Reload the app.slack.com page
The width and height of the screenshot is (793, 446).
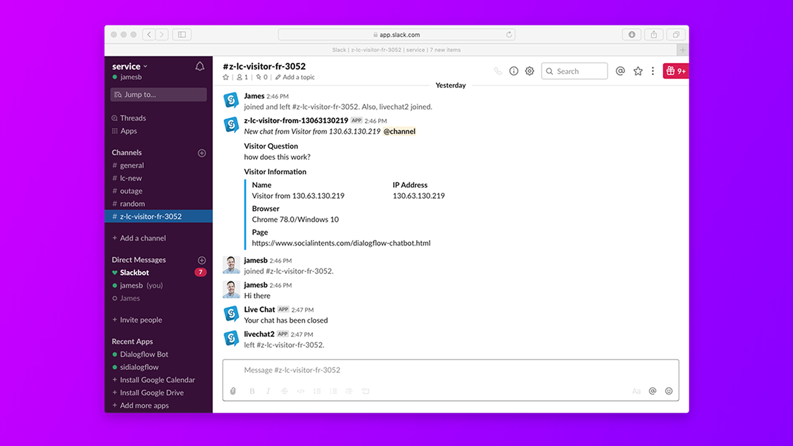point(509,35)
